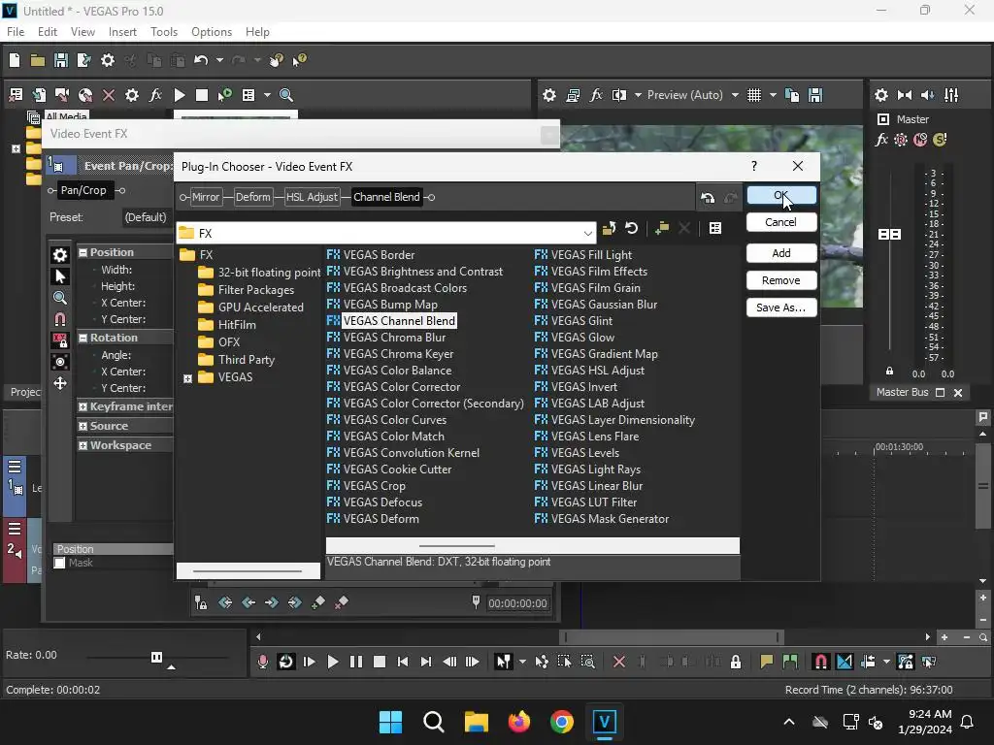Click Save As... button
994x745 pixels.
(781, 308)
